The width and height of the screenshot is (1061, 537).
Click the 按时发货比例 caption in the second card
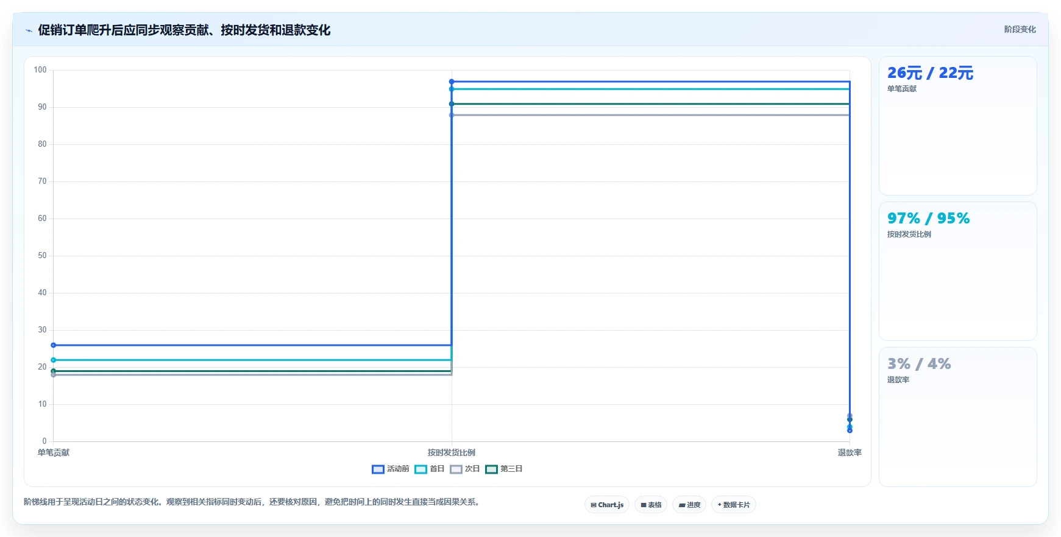pos(909,234)
